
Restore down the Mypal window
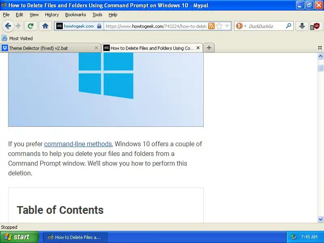(x=309, y=5)
